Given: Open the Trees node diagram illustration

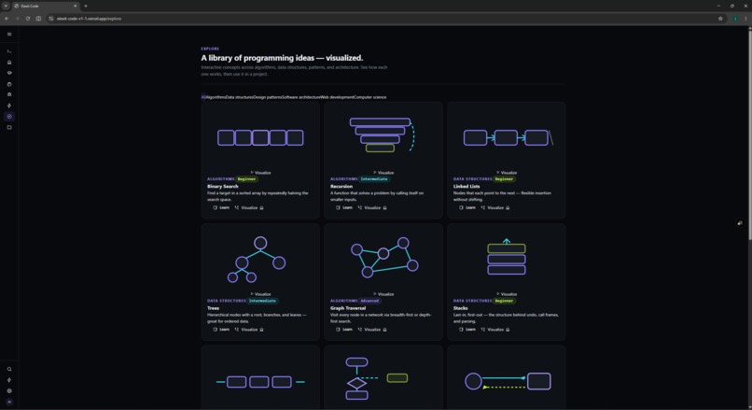Looking at the screenshot, I should click(257, 260).
